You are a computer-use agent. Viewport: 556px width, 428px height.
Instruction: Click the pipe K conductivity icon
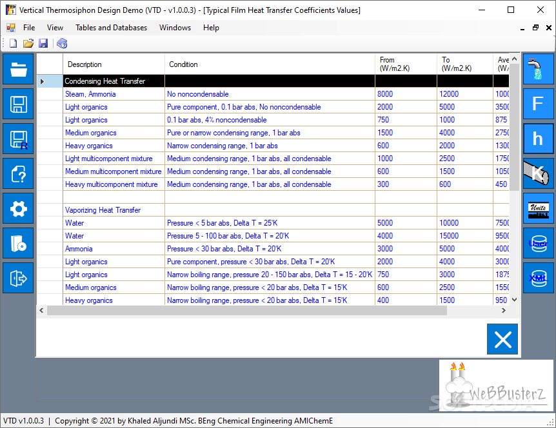tap(539, 173)
